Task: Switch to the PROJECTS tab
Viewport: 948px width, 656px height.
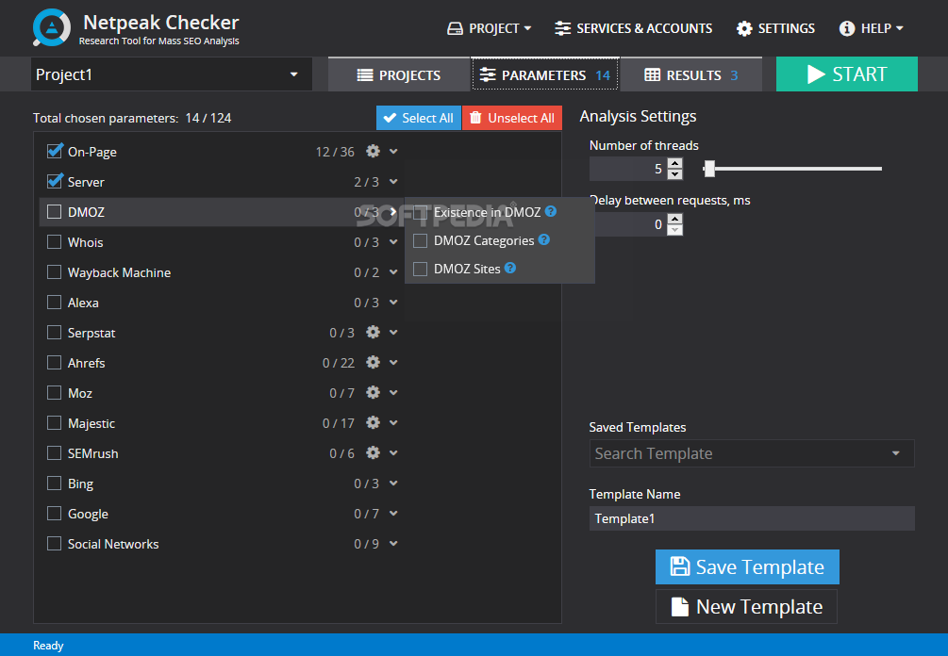Action: coord(399,74)
